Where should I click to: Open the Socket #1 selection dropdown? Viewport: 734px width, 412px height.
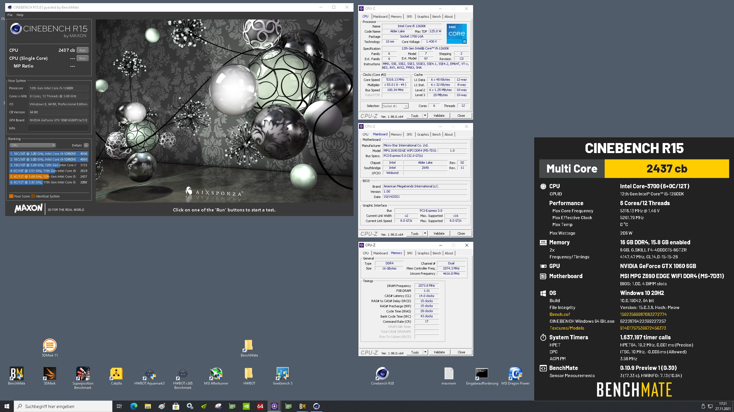[x=395, y=106]
